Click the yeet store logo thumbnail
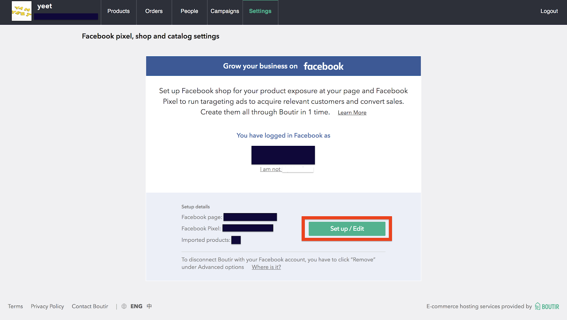The height and width of the screenshot is (320, 567). coord(22,11)
